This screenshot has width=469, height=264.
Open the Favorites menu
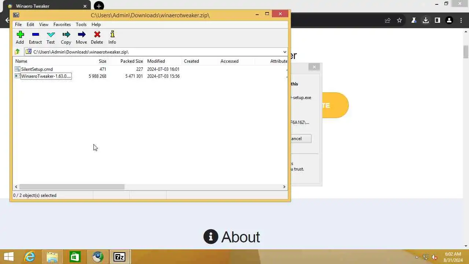tap(62, 25)
